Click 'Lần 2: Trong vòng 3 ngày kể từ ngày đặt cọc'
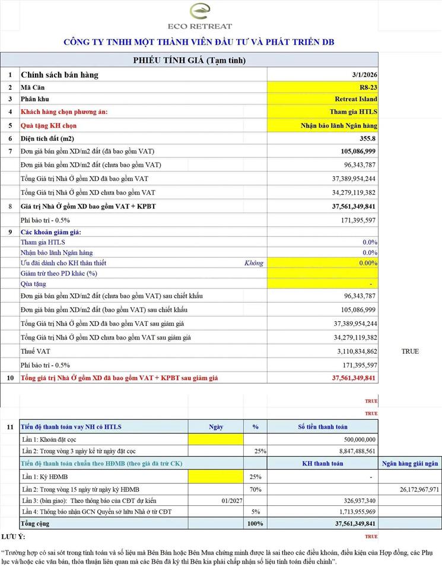 tap(79, 451)
